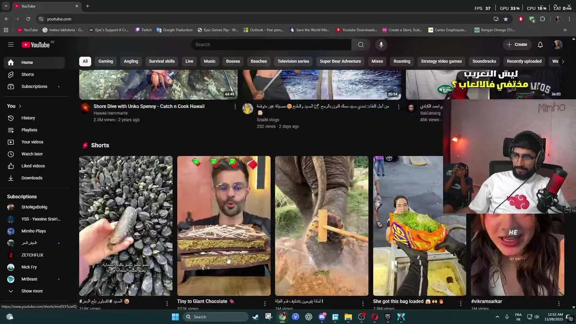
Task: Open Watch later list
Action: pyautogui.click(x=34, y=154)
